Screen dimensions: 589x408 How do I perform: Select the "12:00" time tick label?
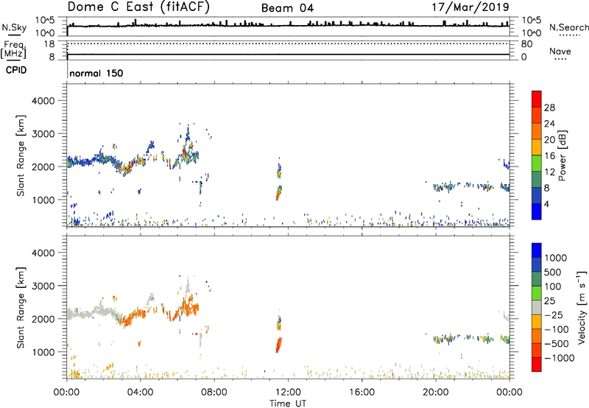coord(288,393)
